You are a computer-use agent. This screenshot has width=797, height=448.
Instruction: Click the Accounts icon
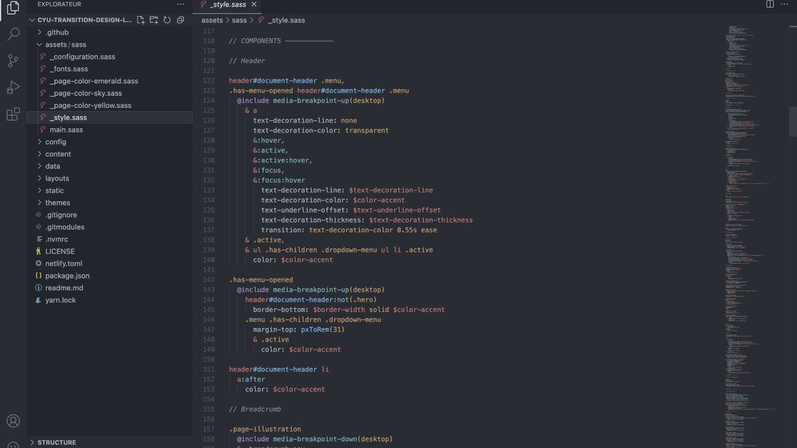coord(13,421)
